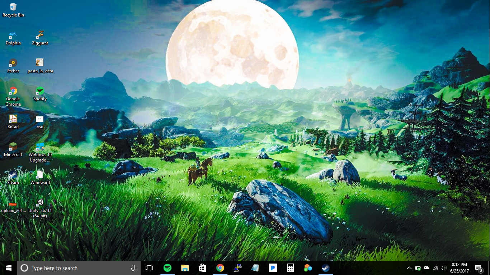
Task: Click the 'Type here to search' box
Action: [x=79, y=268]
